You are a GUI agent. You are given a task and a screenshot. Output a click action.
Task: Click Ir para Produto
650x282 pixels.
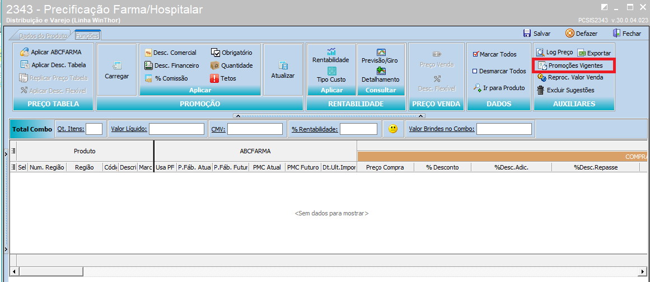coord(499,88)
